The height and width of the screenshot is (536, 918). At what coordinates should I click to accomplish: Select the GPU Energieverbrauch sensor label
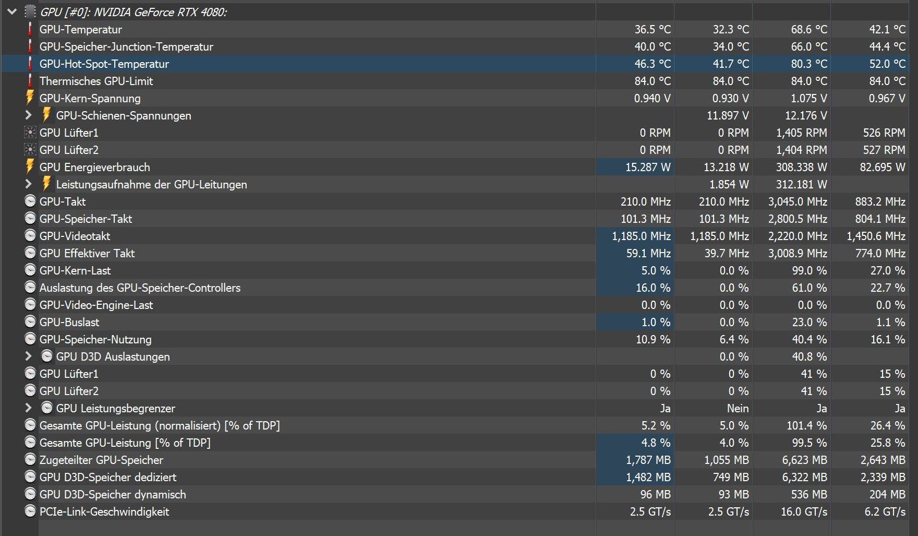(95, 168)
